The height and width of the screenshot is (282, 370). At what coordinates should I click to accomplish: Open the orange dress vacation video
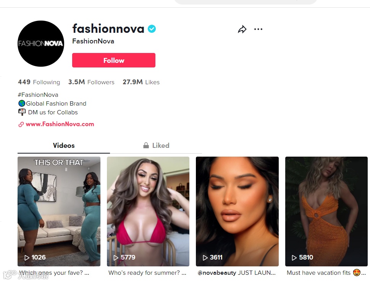(x=326, y=211)
